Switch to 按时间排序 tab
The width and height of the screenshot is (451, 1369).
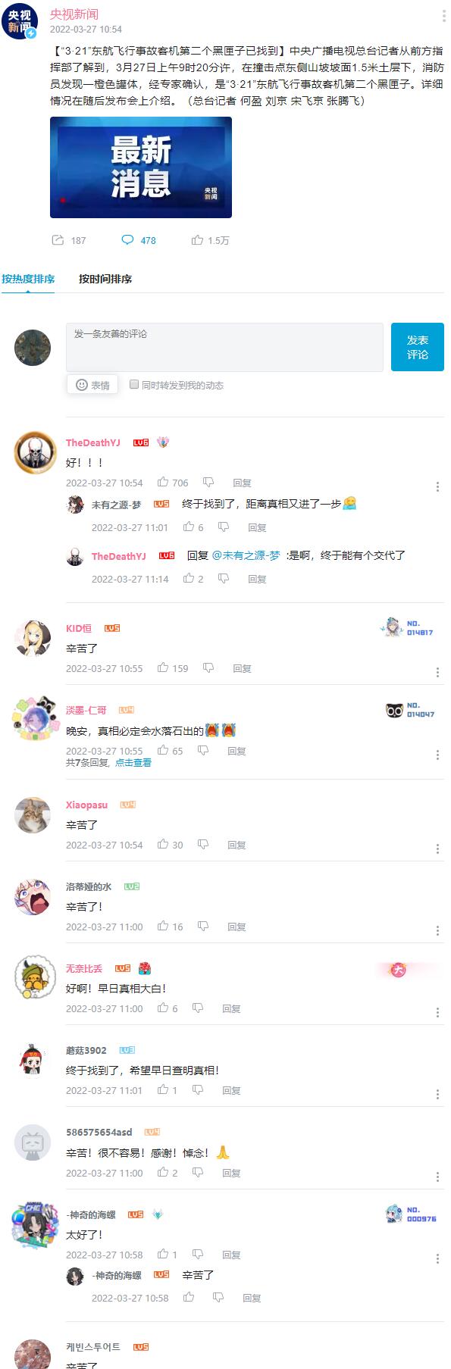click(x=105, y=279)
